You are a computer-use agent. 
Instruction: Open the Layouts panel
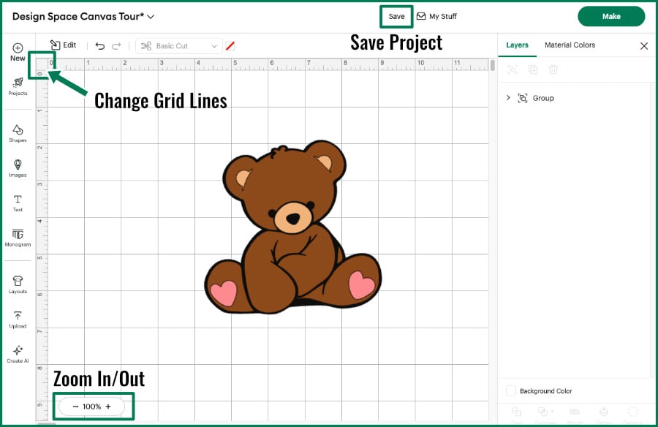pos(18,284)
